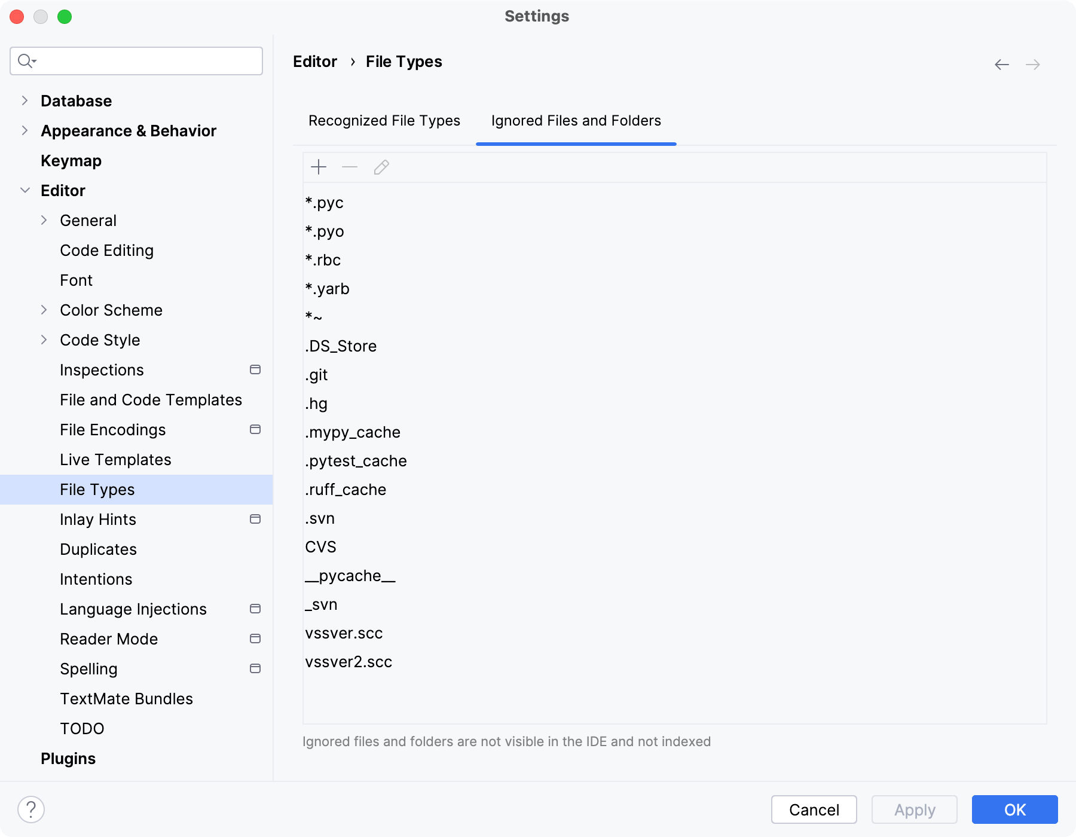The height and width of the screenshot is (837, 1076).
Task: Click the icon beside Inlay Hints
Action: [255, 519]
